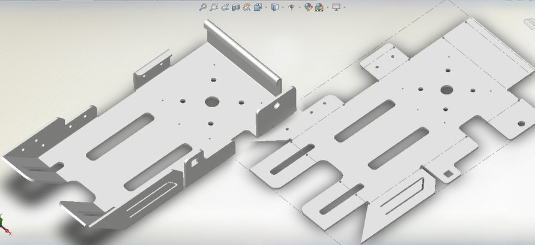Expand the View Orientation dropdown arrow
This screenshot has height=245, width=535.
(266, 7)
